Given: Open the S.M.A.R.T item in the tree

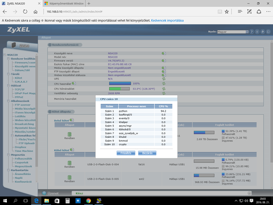Looking at the screenshot, I should point(21,81).
